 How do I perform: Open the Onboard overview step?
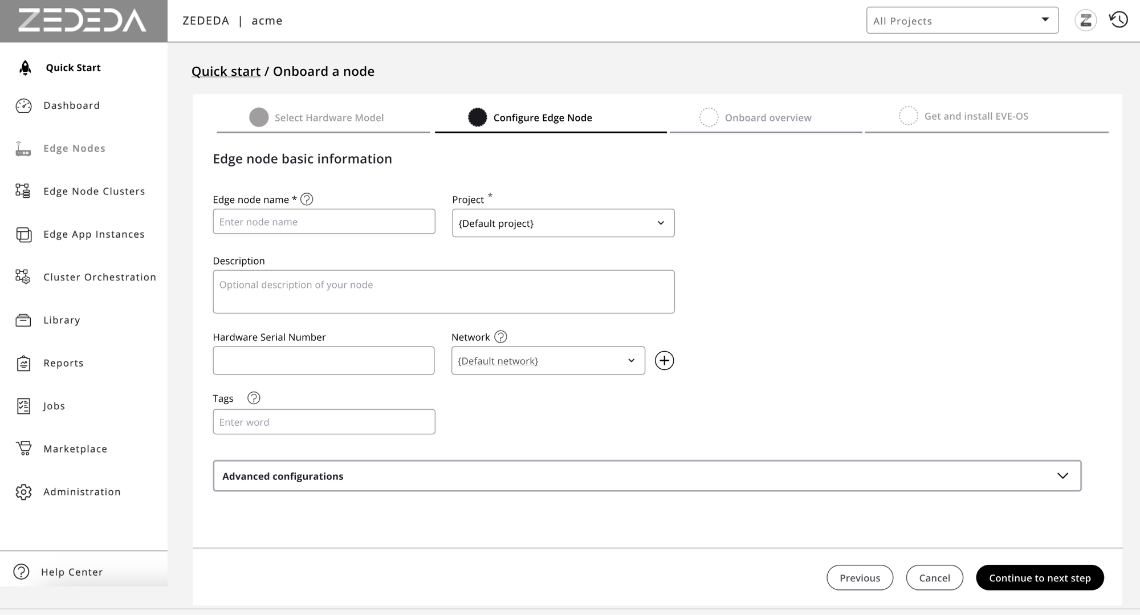768,117
